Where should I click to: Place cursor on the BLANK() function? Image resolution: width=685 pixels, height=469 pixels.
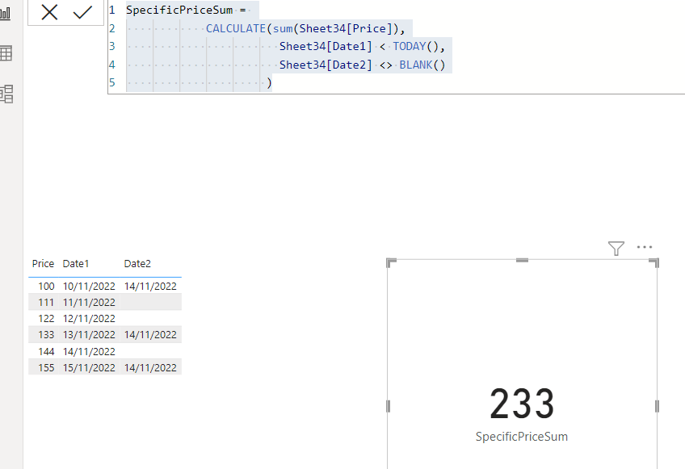[422, 65]
